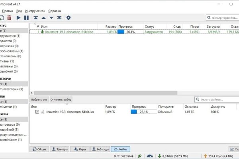Move torrent down in queue
The width and height of the screenshot is (239, 159).
point(51,18)
